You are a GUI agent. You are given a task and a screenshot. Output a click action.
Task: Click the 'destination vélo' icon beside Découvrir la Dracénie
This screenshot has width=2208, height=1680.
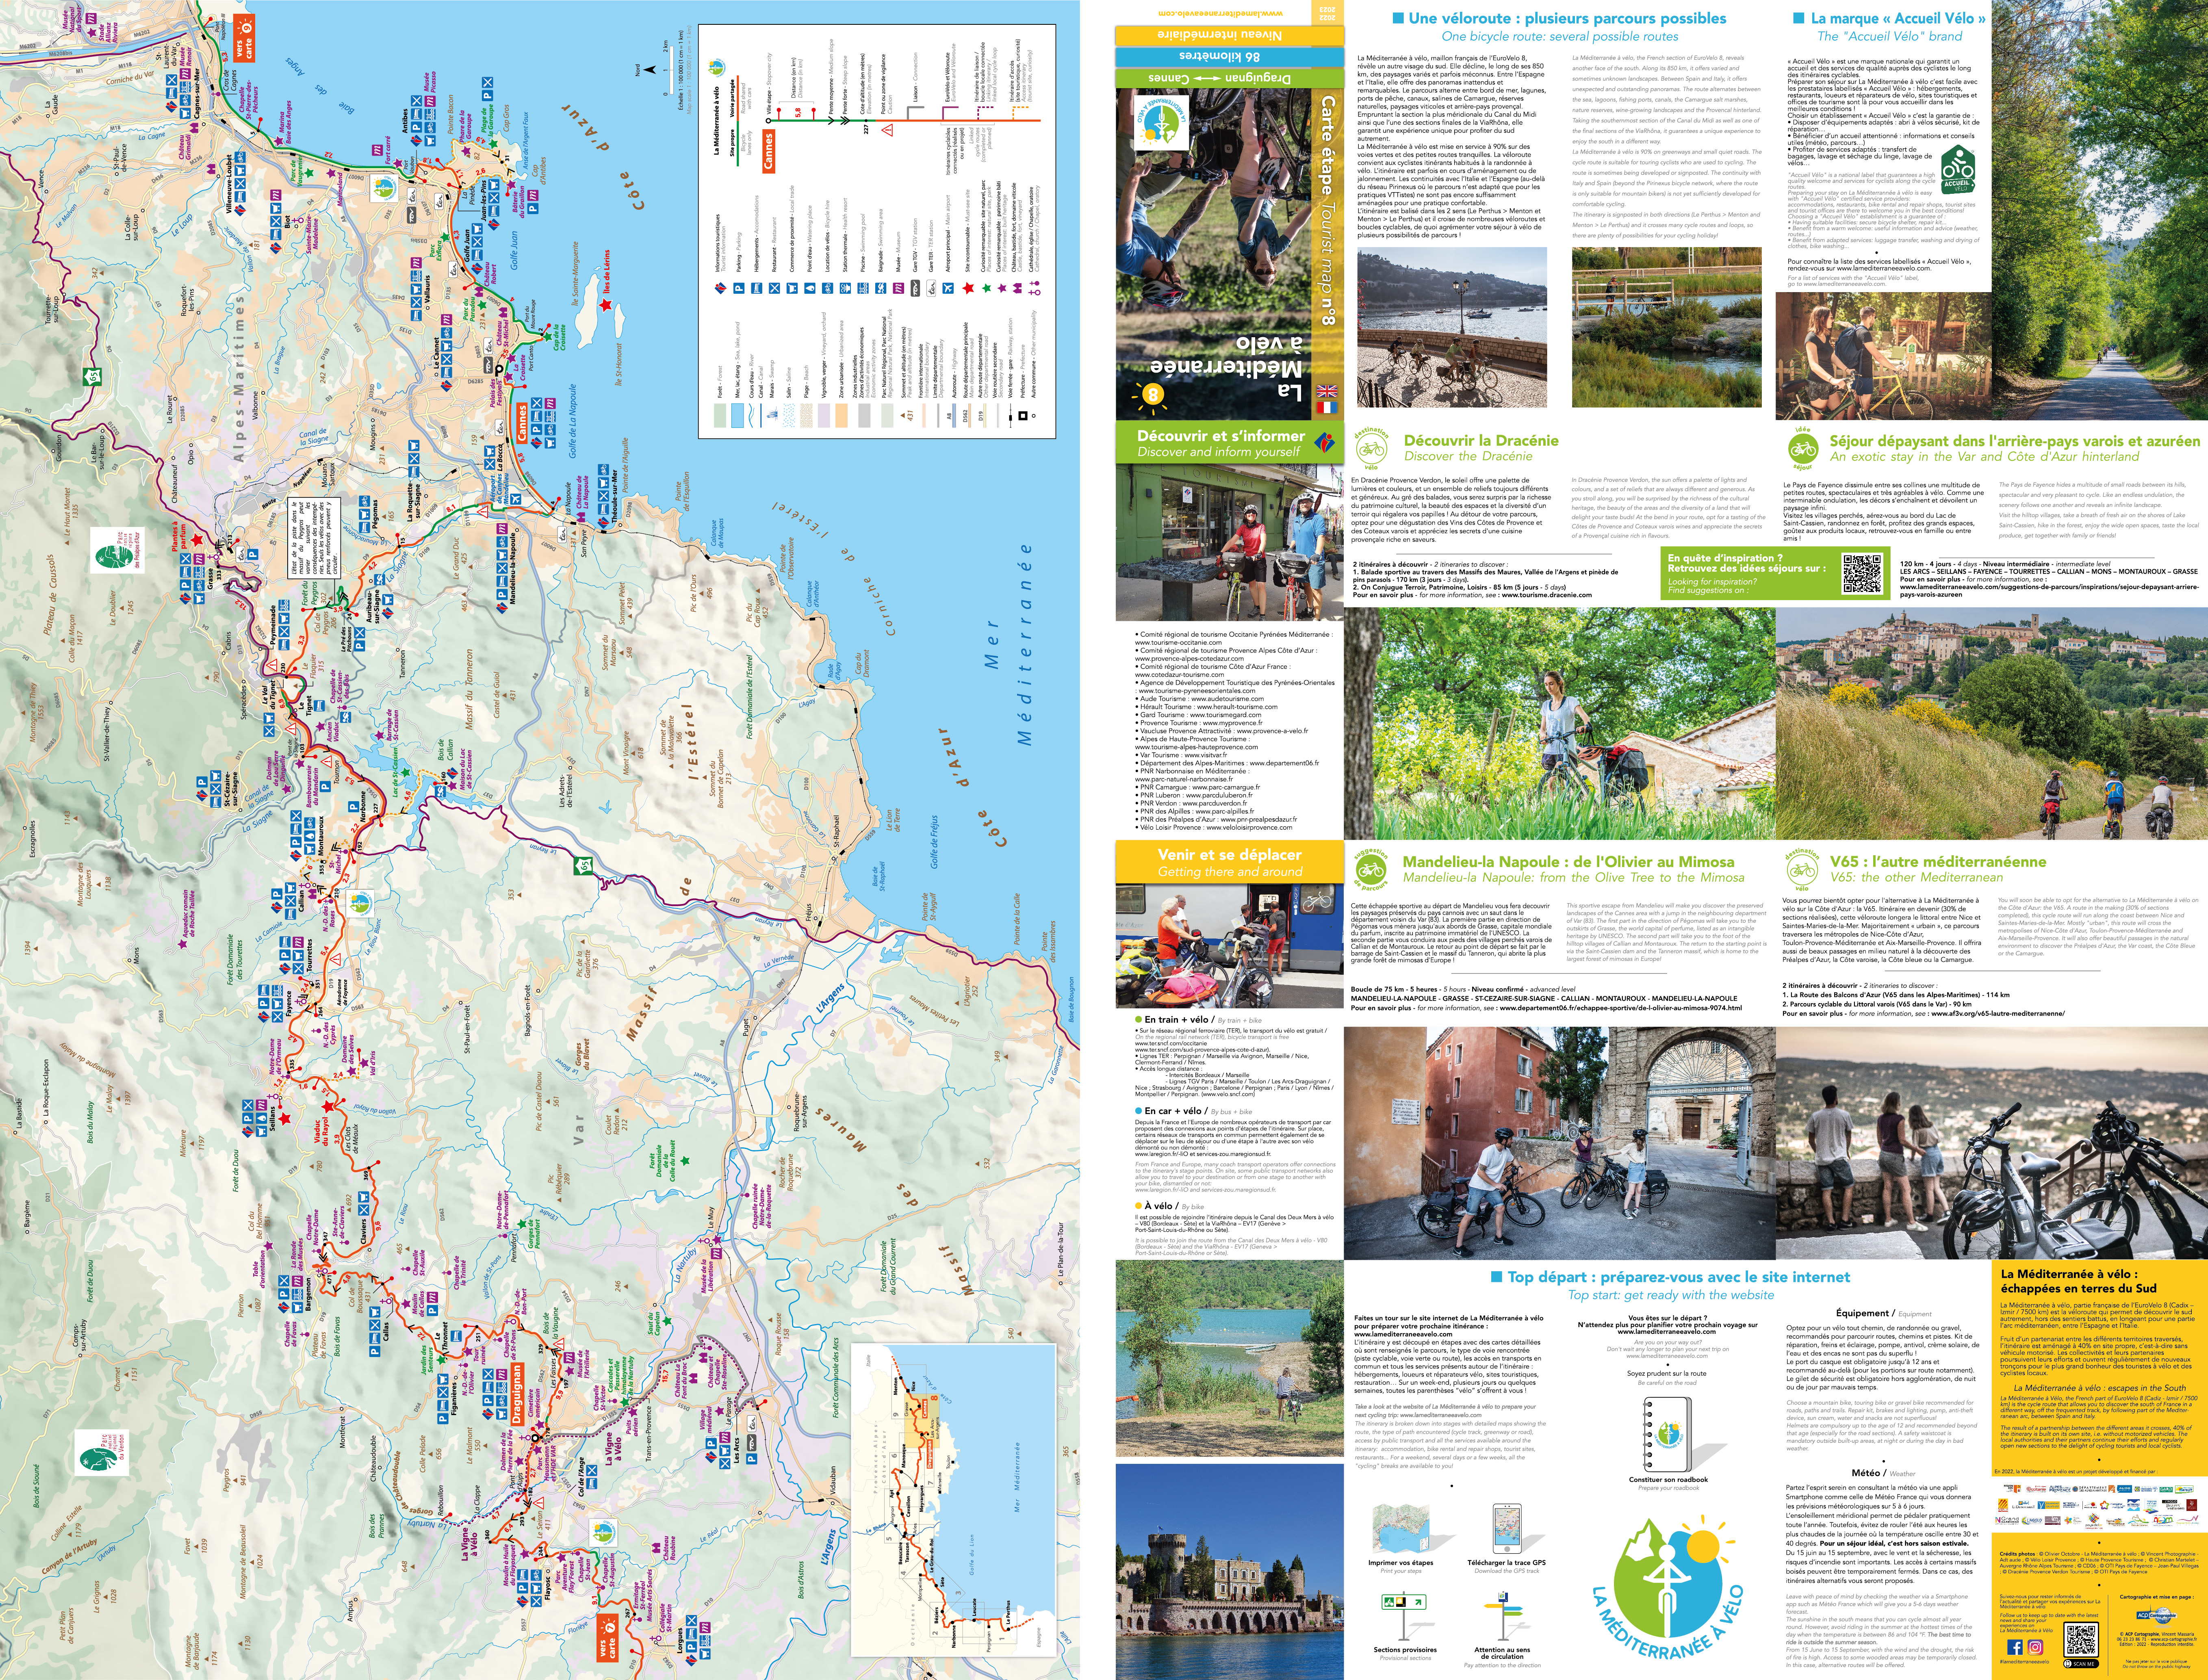pyautogui.click(x=1372, y=449)
